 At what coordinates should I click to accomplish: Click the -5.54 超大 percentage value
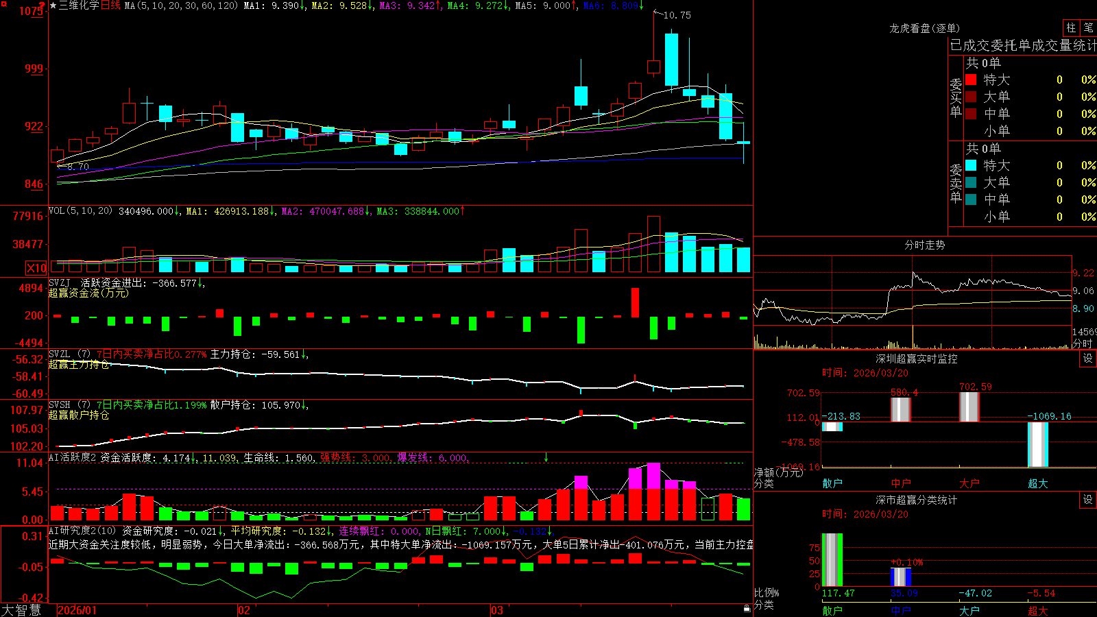(1041, 594)
